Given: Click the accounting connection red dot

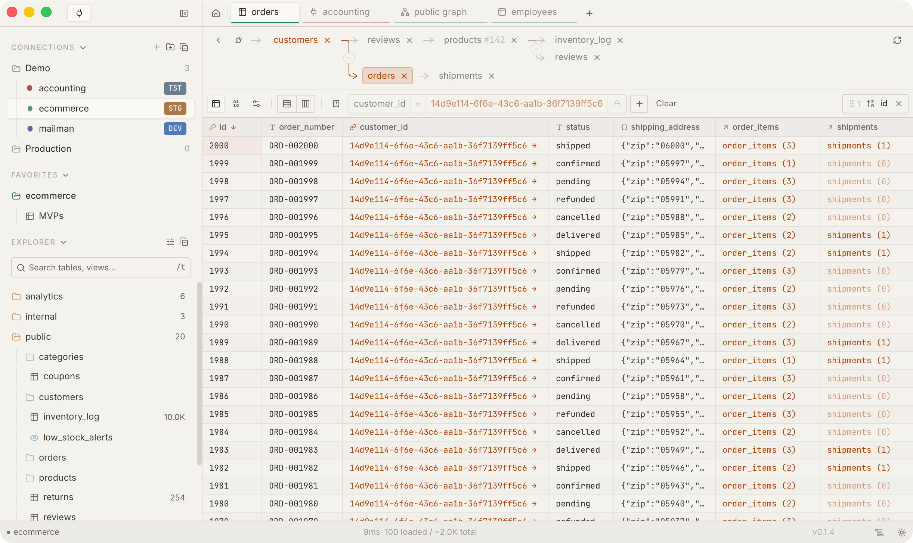Looking at the screenshot, I should coord(30,88).
